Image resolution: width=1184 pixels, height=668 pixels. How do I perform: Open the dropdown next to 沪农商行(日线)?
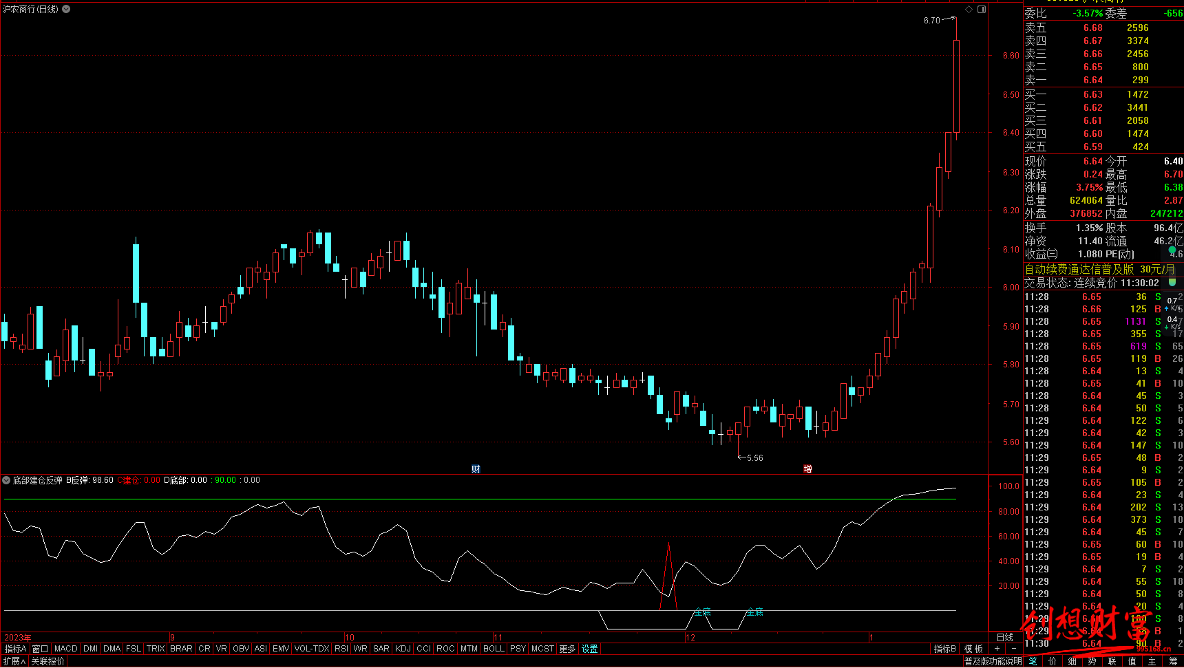coord(66,9)
